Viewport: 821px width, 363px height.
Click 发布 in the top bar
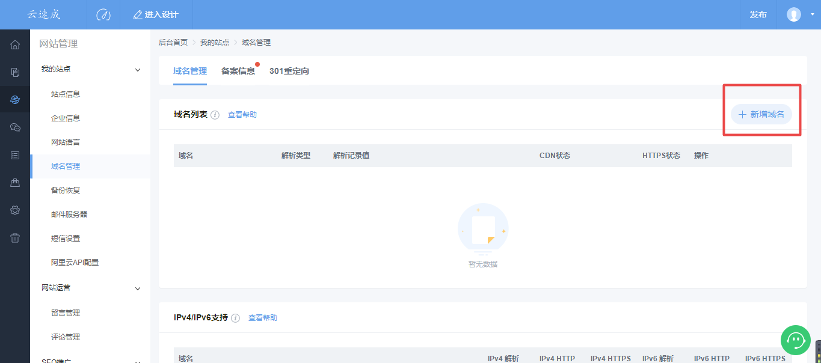tap(758, 14)
